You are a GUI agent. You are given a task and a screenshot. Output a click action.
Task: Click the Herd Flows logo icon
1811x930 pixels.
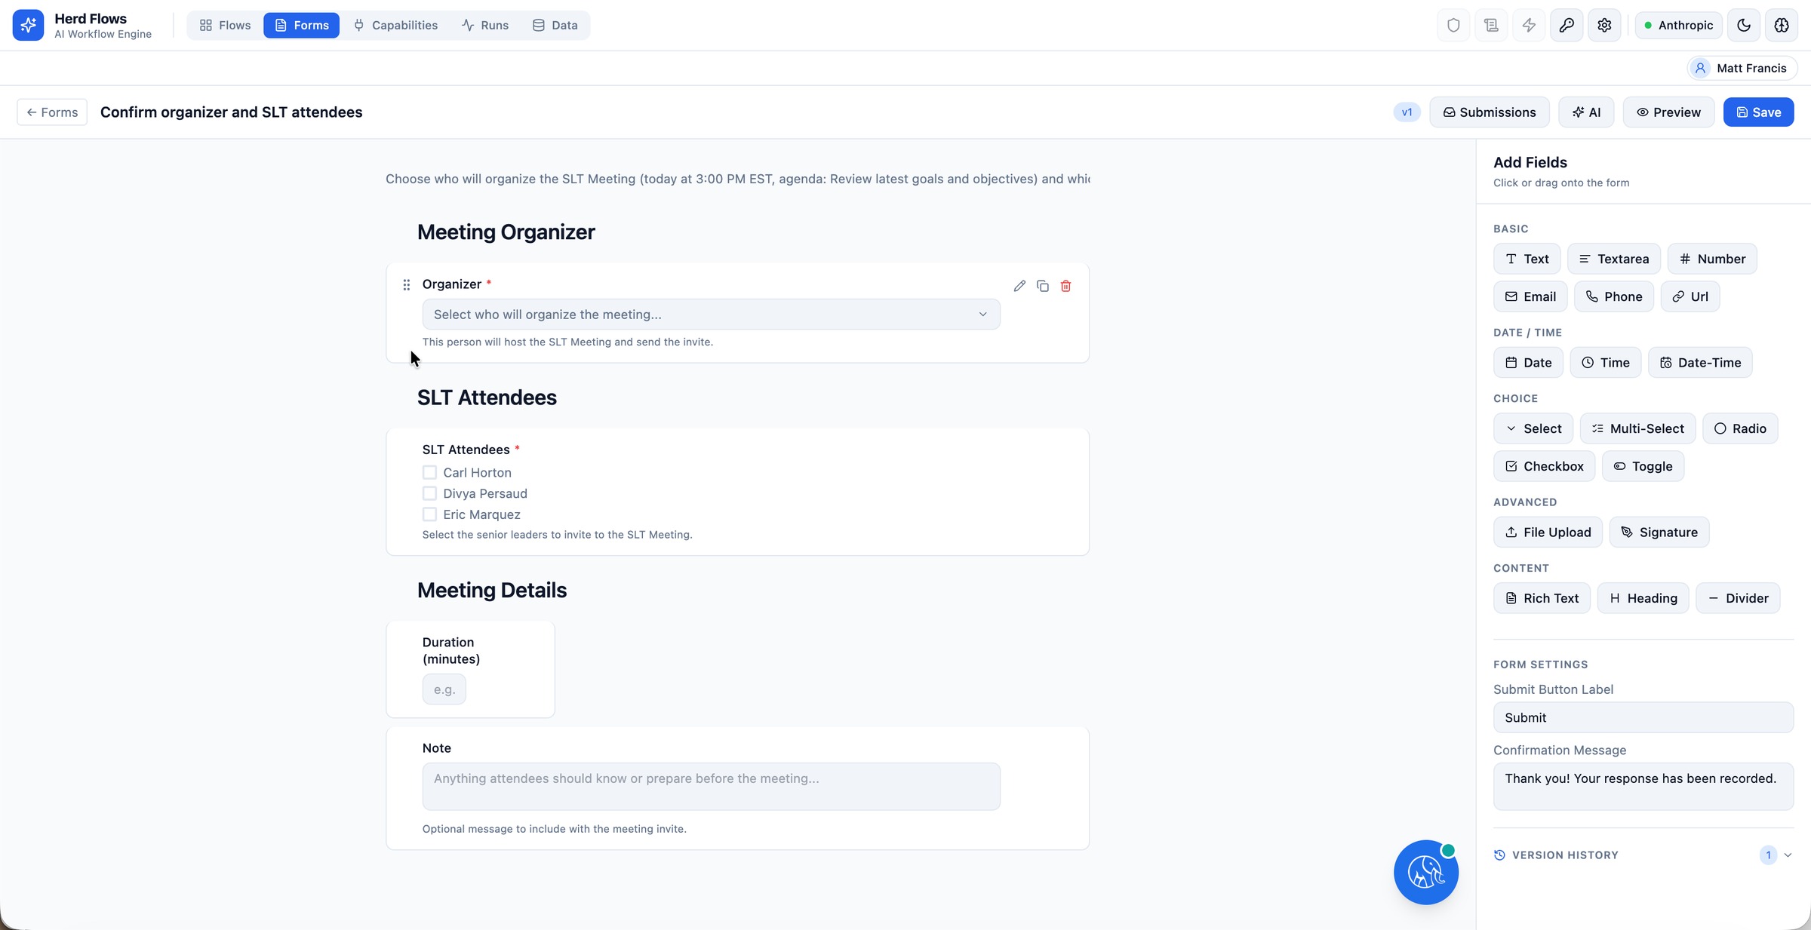point(28,26)
